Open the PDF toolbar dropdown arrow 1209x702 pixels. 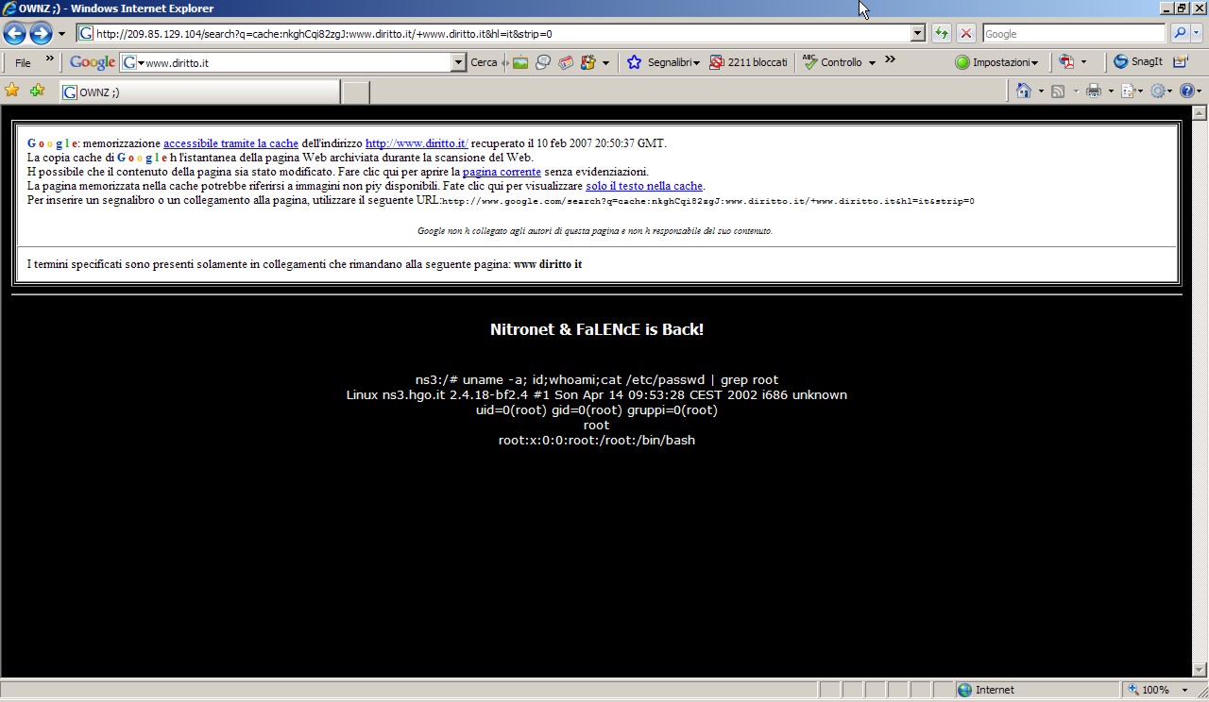pos(1083,62)
